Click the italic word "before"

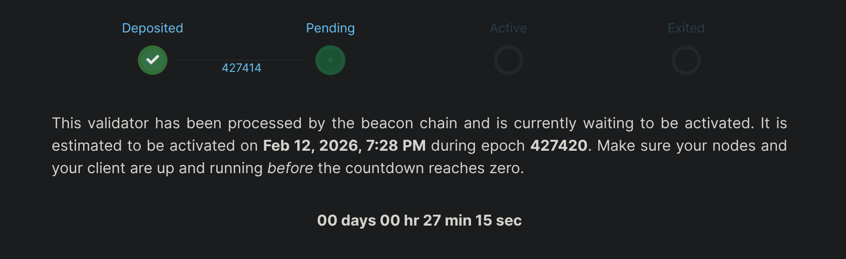[290, 168]
